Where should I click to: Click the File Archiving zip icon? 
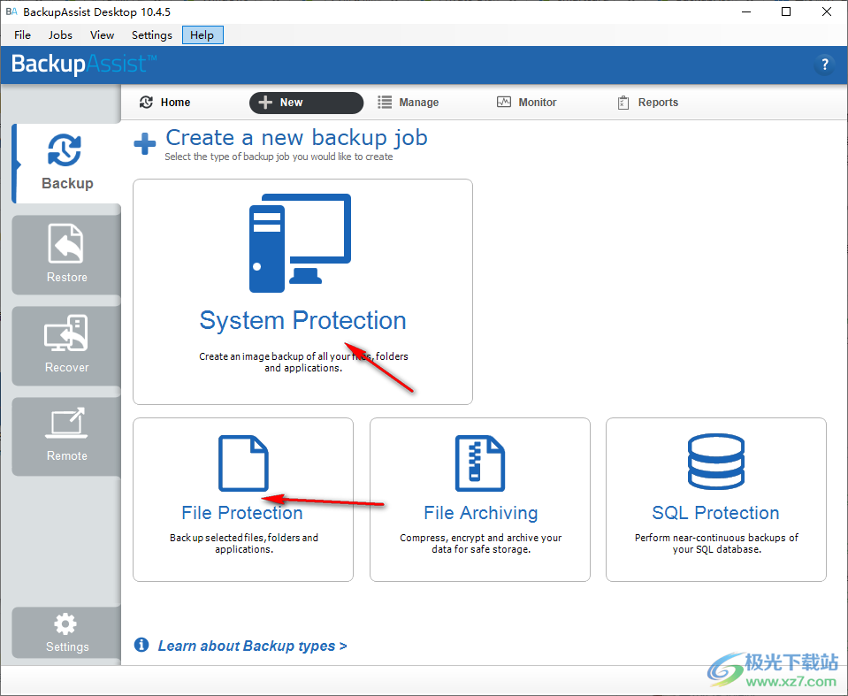480,463
